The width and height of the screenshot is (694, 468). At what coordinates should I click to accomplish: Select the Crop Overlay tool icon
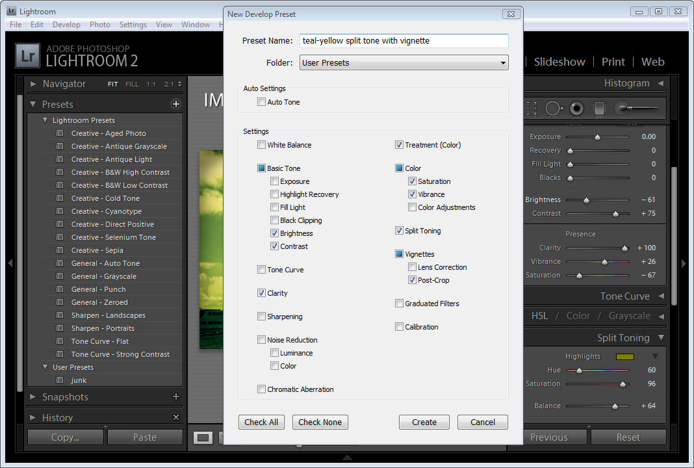coord(530,108)
